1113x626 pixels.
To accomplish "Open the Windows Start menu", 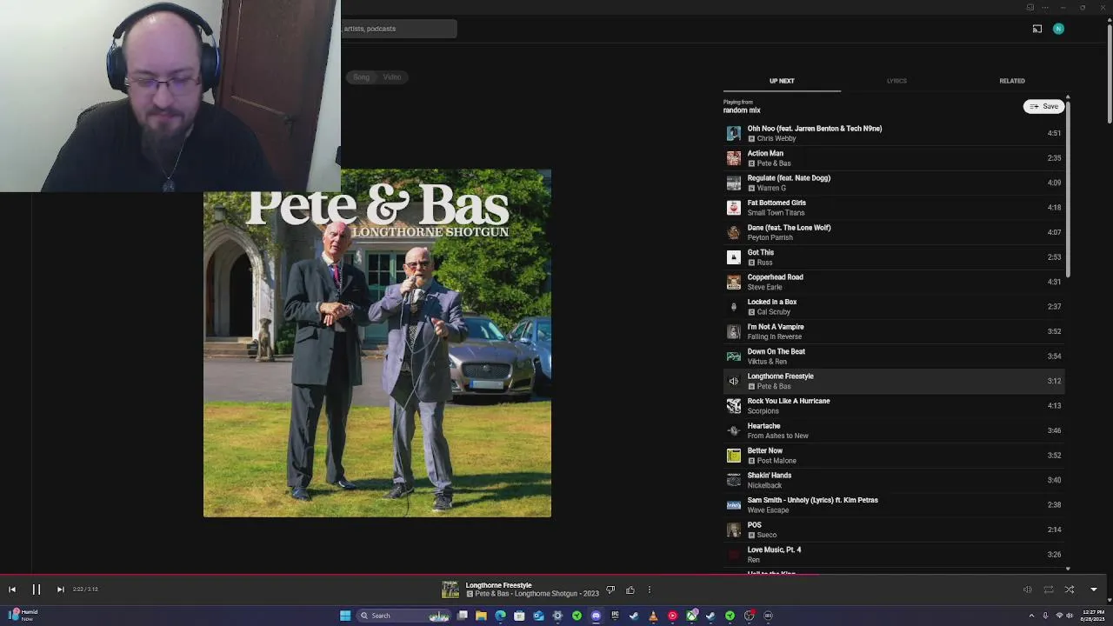I will tap(345, 616).
